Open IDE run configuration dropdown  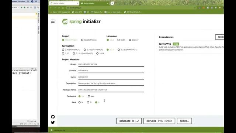point(15,7)
